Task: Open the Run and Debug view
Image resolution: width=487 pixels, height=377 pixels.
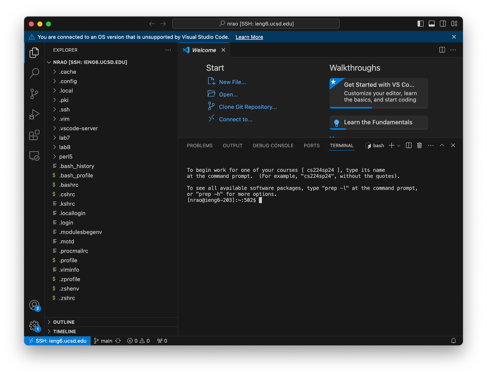Action: click(34, 114)
